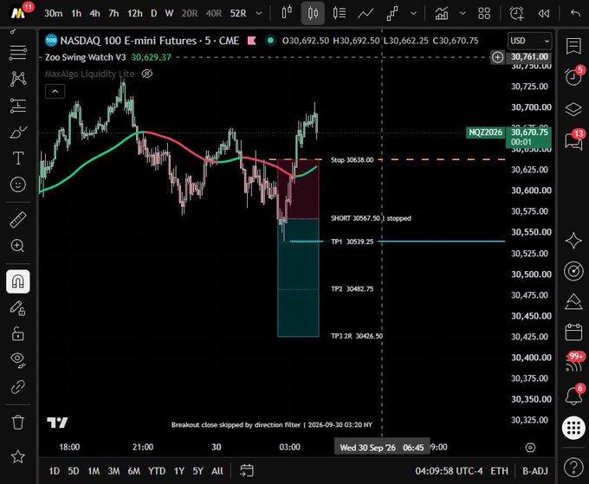589x484 pixels.
Task: Open the target screener panel
Action: [573, 271]
